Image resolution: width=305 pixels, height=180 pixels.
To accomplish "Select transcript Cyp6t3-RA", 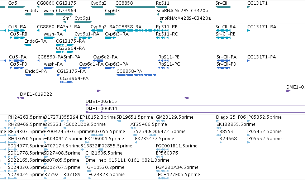I will pyautogui.click(x=110, y=38).
